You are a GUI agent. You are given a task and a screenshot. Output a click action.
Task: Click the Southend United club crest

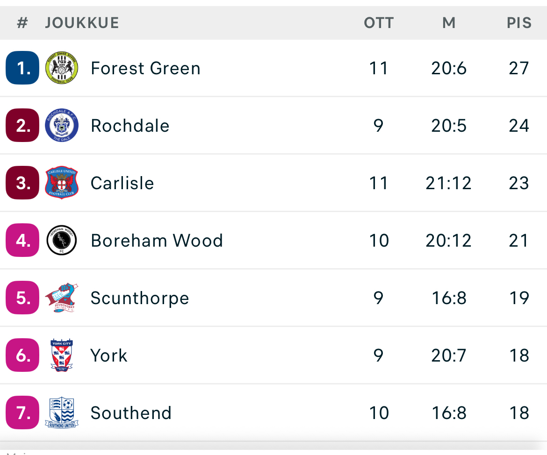click(x=62, y=413)
